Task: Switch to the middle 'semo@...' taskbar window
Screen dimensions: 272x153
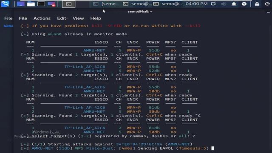Action: (137, 4)
